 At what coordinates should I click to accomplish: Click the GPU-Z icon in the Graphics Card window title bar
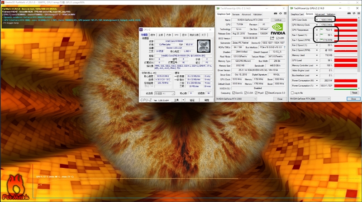(x=218, y=8)
